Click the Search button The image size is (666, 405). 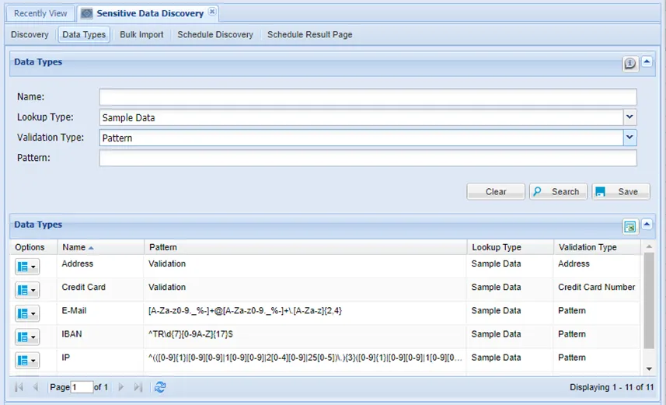[x=558, y=192]
